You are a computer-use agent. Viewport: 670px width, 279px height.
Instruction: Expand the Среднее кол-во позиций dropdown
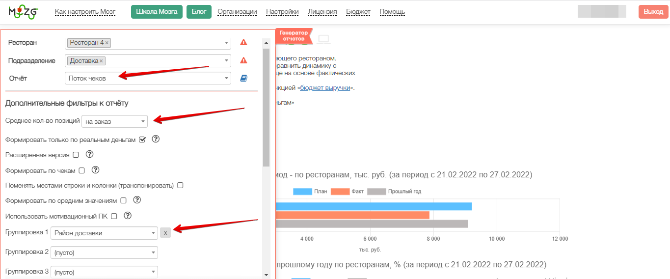[114, 121]
